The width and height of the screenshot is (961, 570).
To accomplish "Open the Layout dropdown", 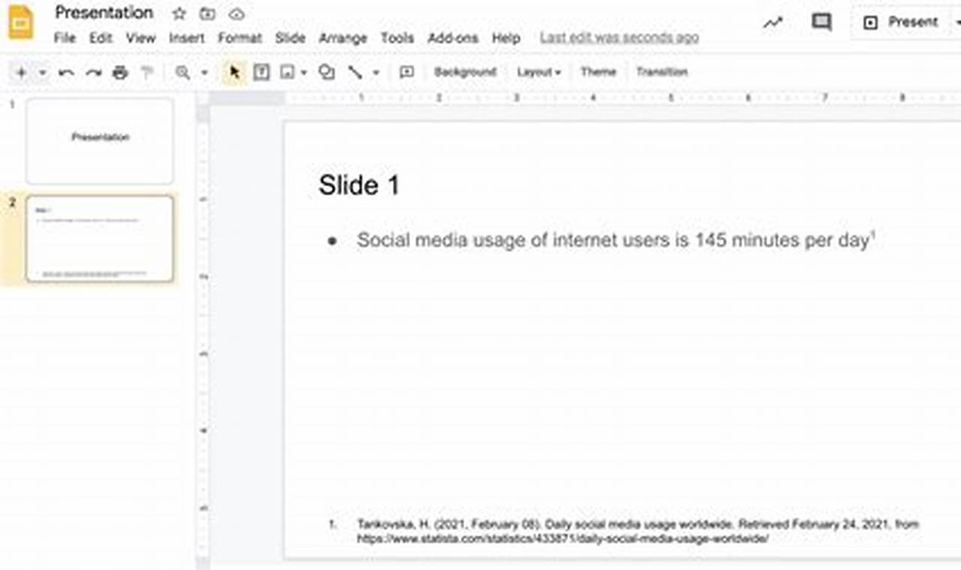I will pyautogui.click(x=538, y=71).
